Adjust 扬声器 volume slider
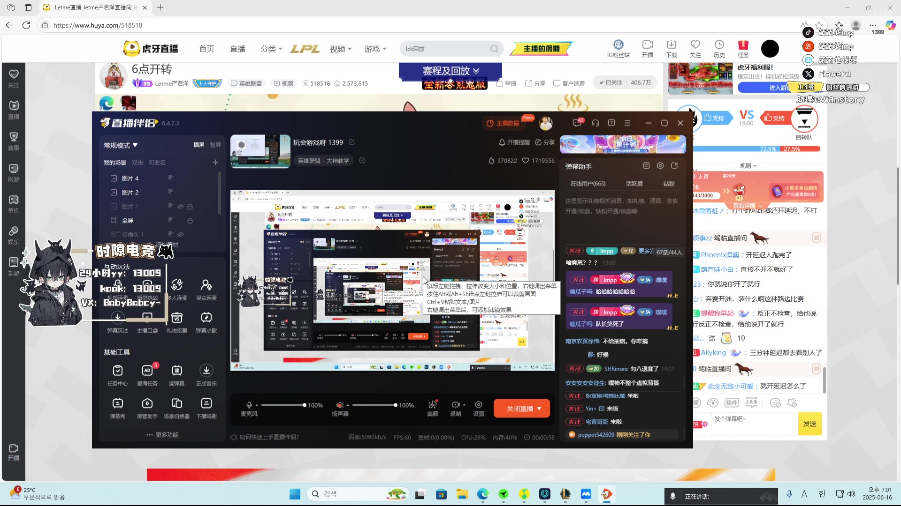The height and width of the screenshot is (506, 901). point(374,405)
